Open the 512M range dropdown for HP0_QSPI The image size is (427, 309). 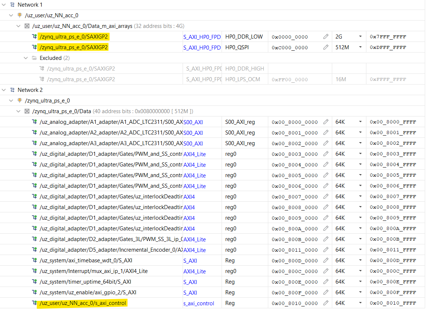point(360,47)
